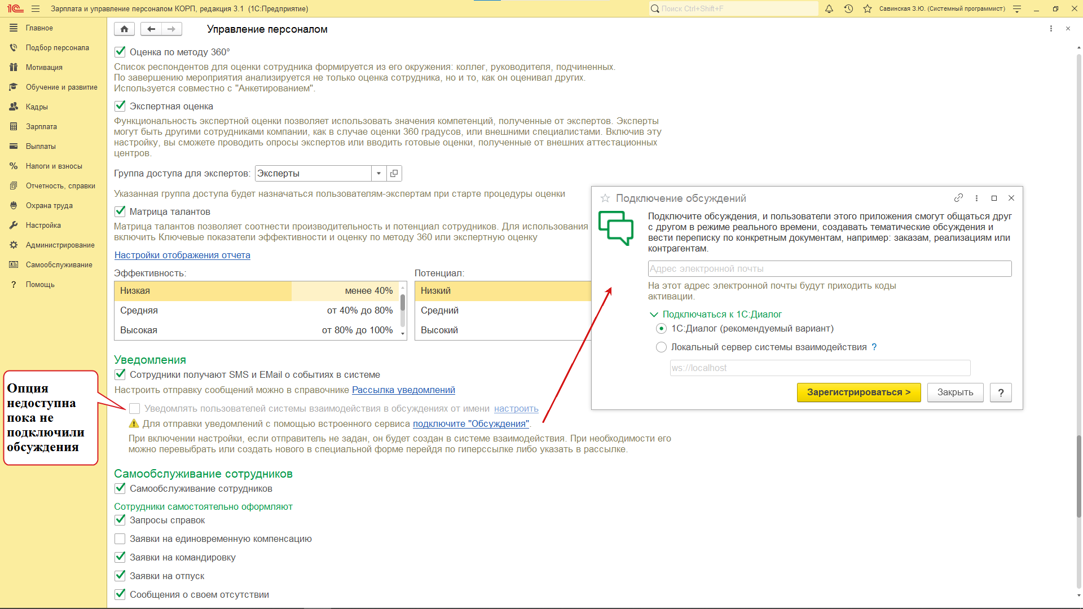The image size is (1083, 609).
Task: Click the email address input field
Action: [x=829, y=269]
